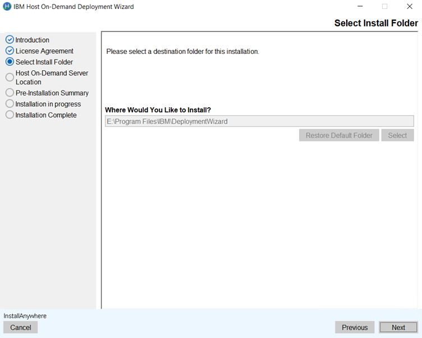Select the Pre-Installation Summary label

click(x=52, y=93)
